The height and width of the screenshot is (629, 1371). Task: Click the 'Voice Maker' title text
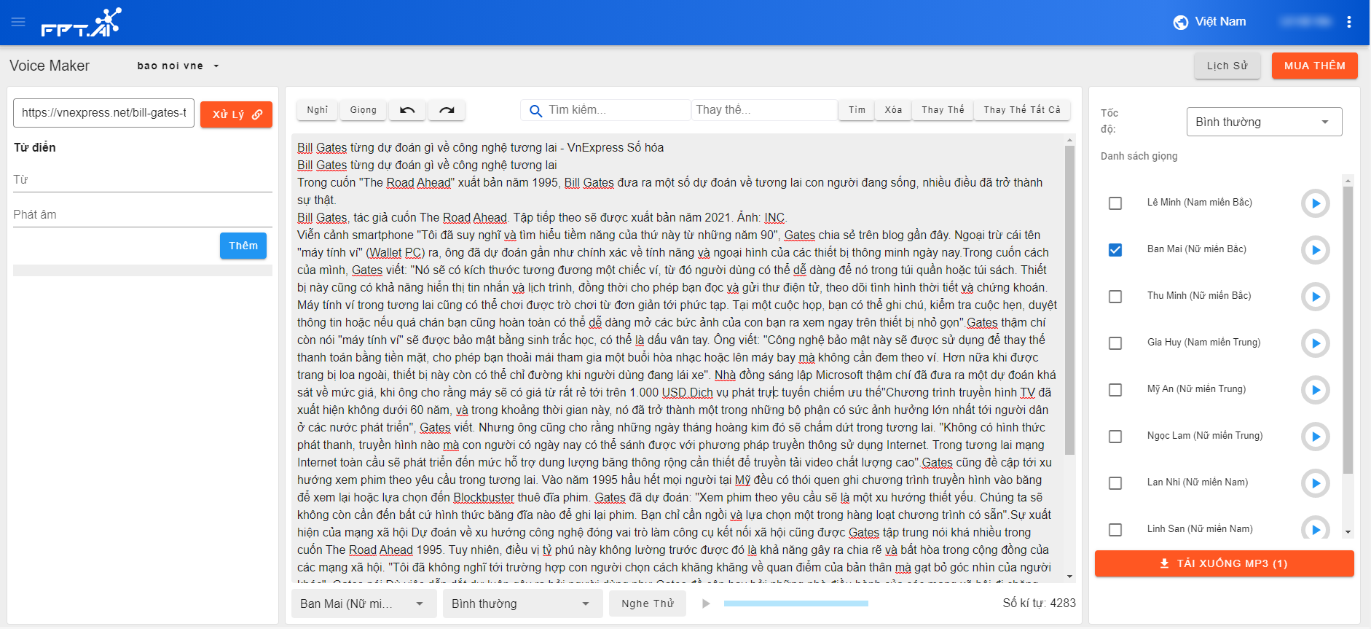50,66
